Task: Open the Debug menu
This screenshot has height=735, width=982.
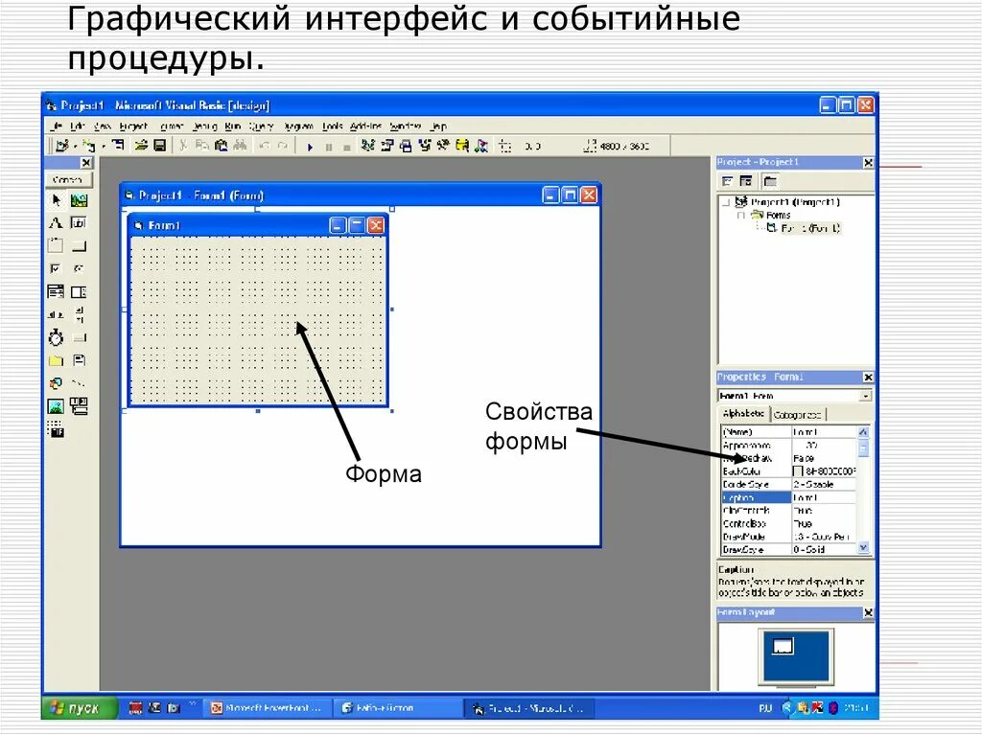Action: click(204, 126)
